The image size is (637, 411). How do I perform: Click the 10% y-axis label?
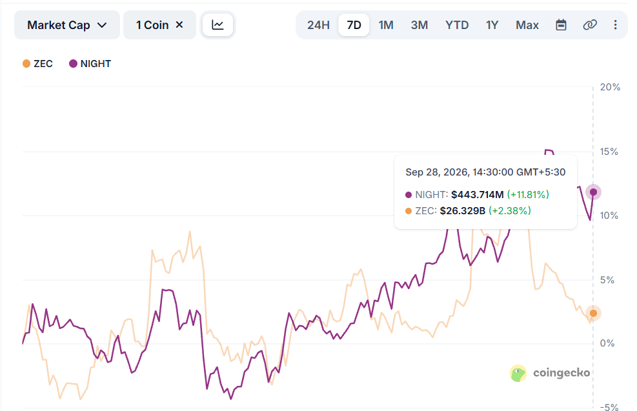tap(609, 216)
